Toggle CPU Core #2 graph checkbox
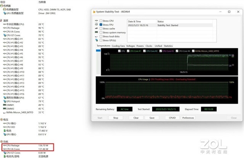This screenshot has width=244, height=158. [144, 51]
